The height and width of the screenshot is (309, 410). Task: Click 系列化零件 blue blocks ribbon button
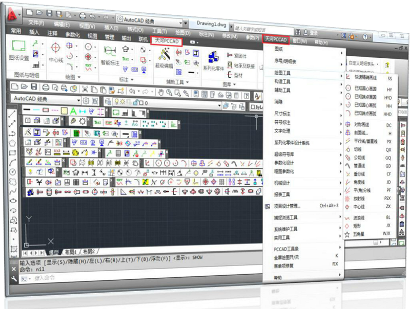[214, 61]
